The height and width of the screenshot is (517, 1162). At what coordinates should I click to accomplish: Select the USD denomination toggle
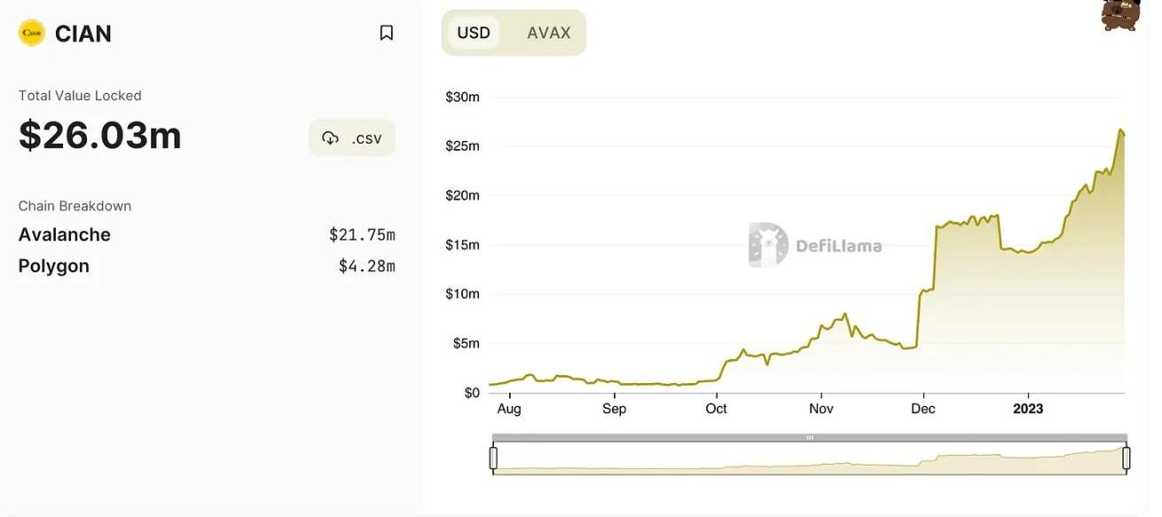[x=474, y=33]
